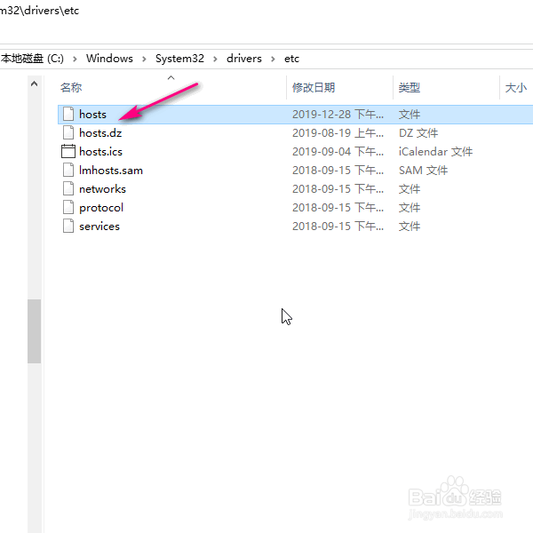Click the iCalendar 文件 type cell
This screenshot has height=533, width=533.
(x=435, y=152)
